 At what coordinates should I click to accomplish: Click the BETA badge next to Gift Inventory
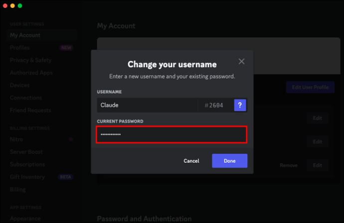[65, 177]
